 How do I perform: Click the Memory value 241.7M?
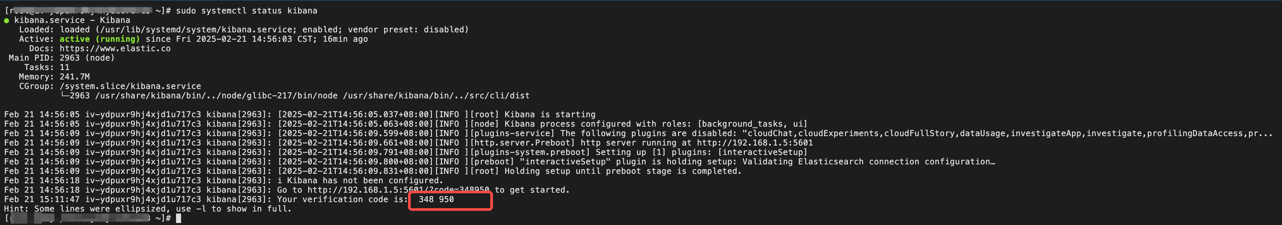click(75, 76)
